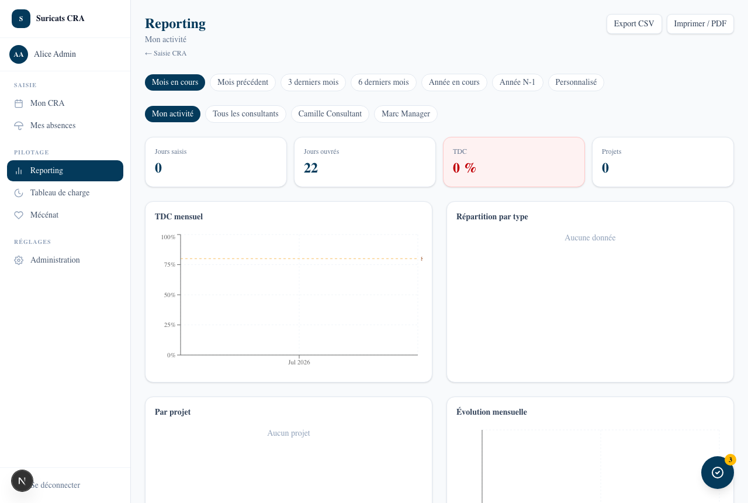748x503 pixels.
Task: Click the Alice Admin user name
Action: point(55,54)
